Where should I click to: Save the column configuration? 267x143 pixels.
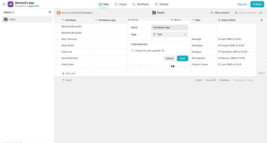pos(182,58)
